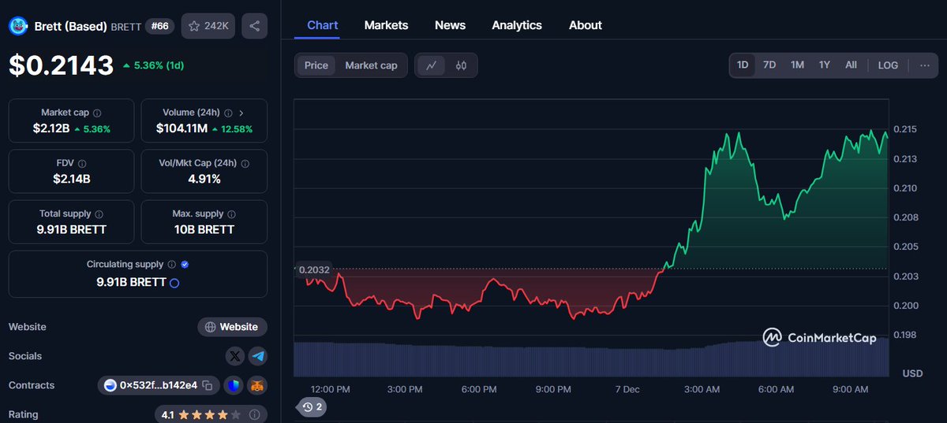This screenshot has height=423, width=947.
Task: Open Volume (24h) details chevron
Action: (x=241, y=113)
